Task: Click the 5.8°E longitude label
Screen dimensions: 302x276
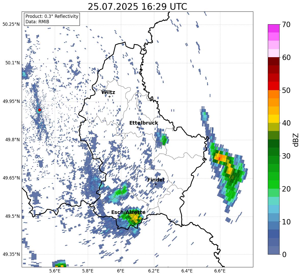Action: tap(88, 271)
